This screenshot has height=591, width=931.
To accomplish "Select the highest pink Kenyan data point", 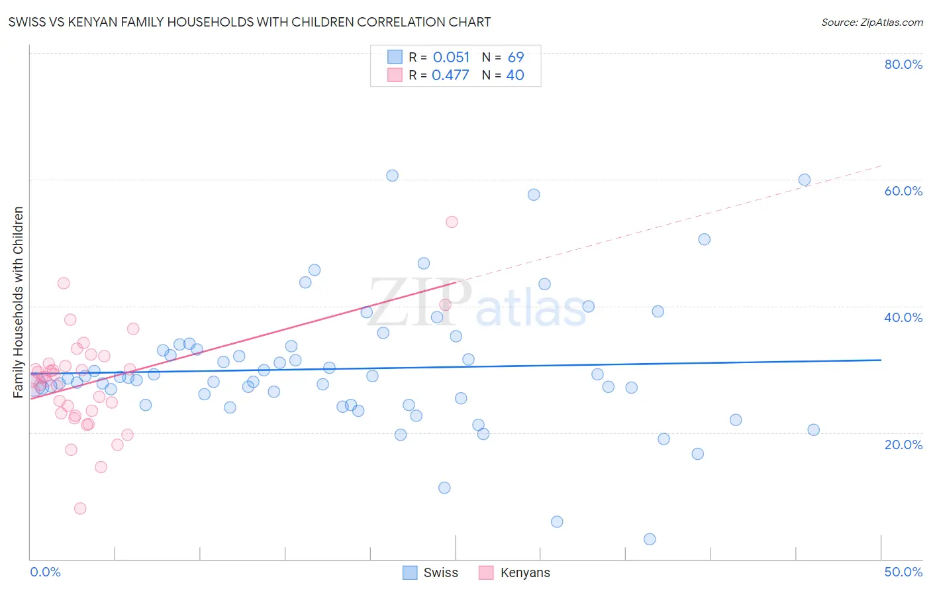I will point(452,222).
